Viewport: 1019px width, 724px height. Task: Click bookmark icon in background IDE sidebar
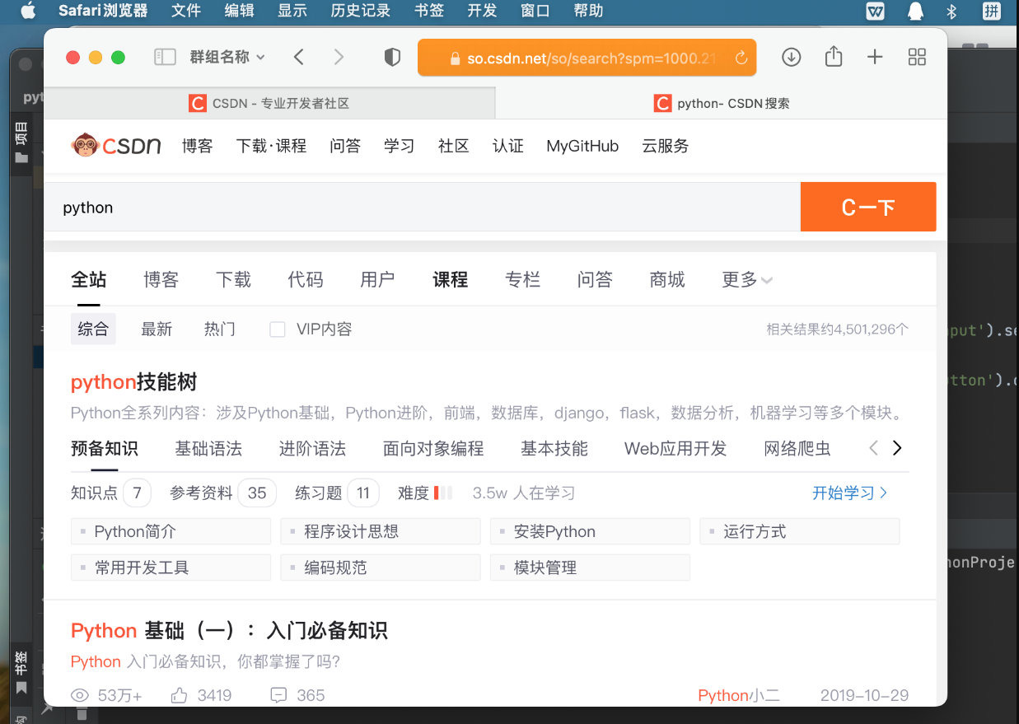click(x=21, y=688)
